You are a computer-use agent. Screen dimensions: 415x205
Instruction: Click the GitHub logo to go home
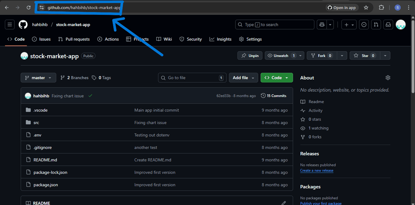[x=23, y=25]
